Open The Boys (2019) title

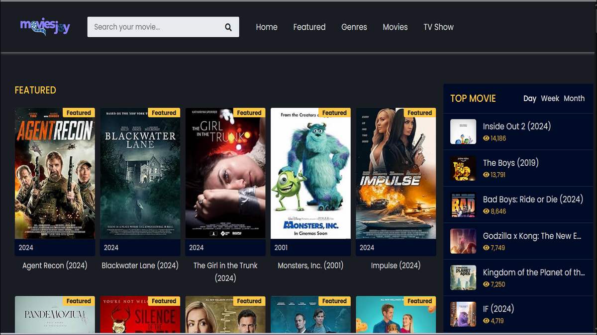tap(511, 163)
